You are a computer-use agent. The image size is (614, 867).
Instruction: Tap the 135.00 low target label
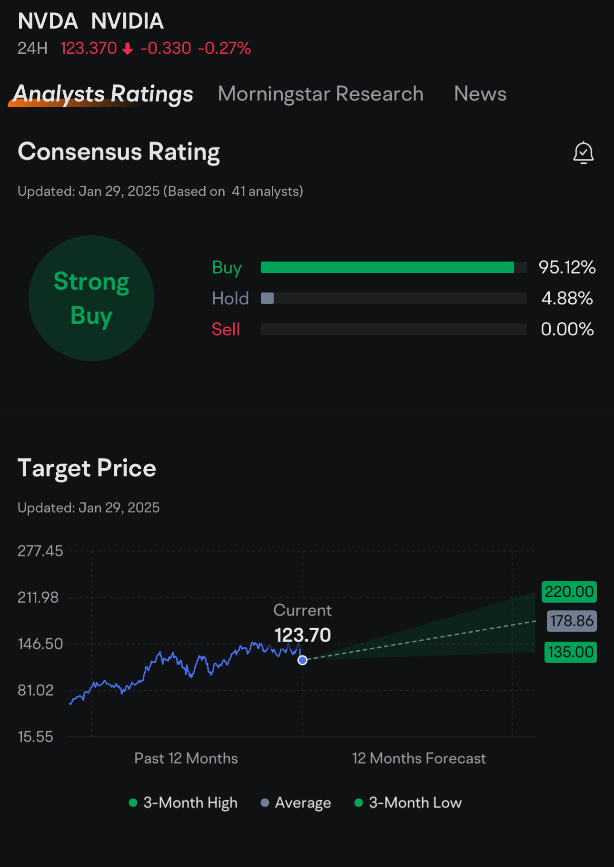(x=571, y=652)
